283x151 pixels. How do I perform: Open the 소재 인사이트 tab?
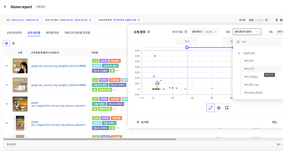coord(14,33)
